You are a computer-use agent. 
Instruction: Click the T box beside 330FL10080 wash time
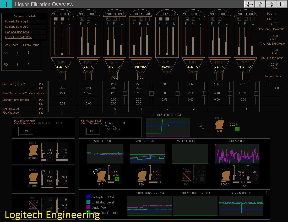click(256, 93)
